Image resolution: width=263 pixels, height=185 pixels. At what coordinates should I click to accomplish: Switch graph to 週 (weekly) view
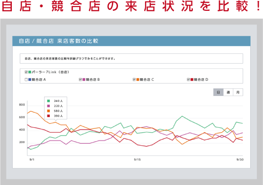228,92
